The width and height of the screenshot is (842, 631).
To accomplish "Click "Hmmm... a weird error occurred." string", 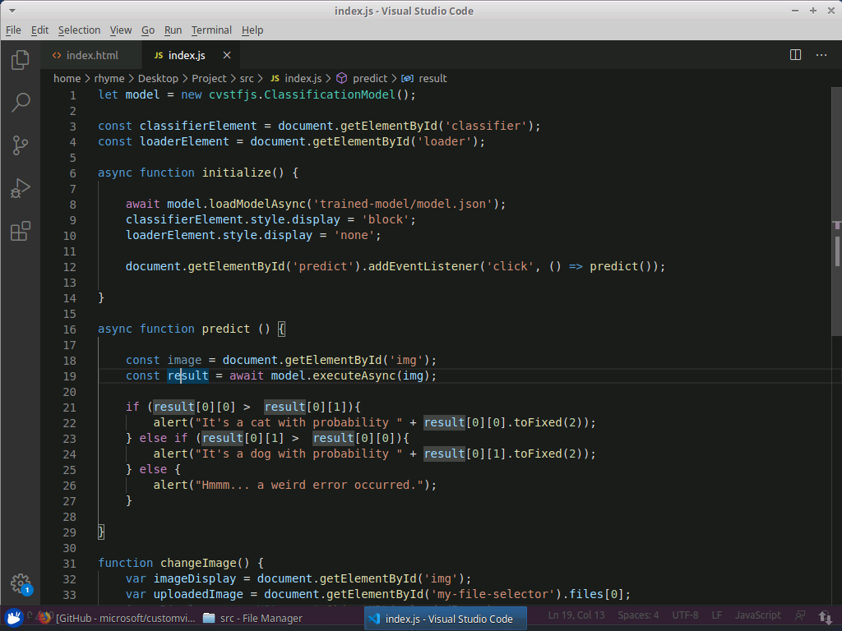I will [x=309, y=485].
